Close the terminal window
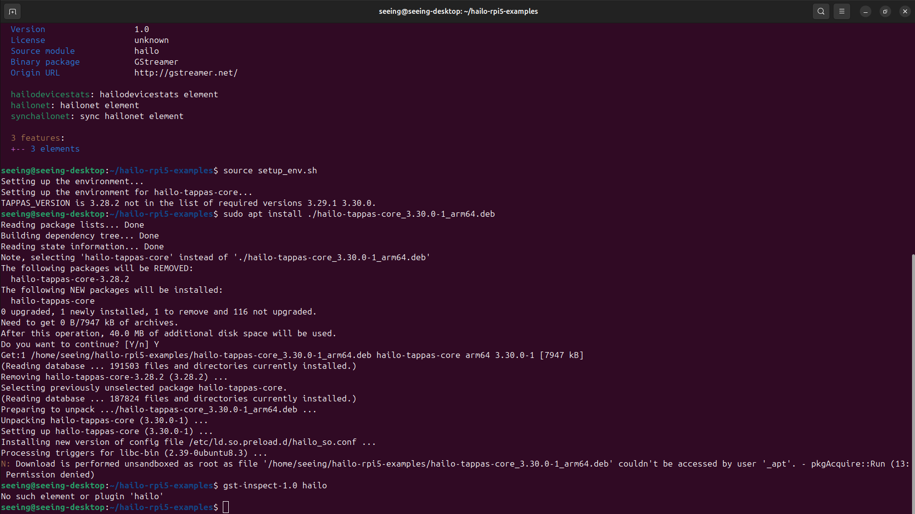The height and width of the screenshot is (514, 915). coord(905,11)
